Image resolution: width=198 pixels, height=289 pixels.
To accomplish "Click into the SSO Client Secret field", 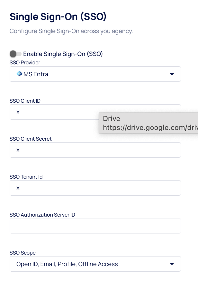I will (x=95, y=150).
